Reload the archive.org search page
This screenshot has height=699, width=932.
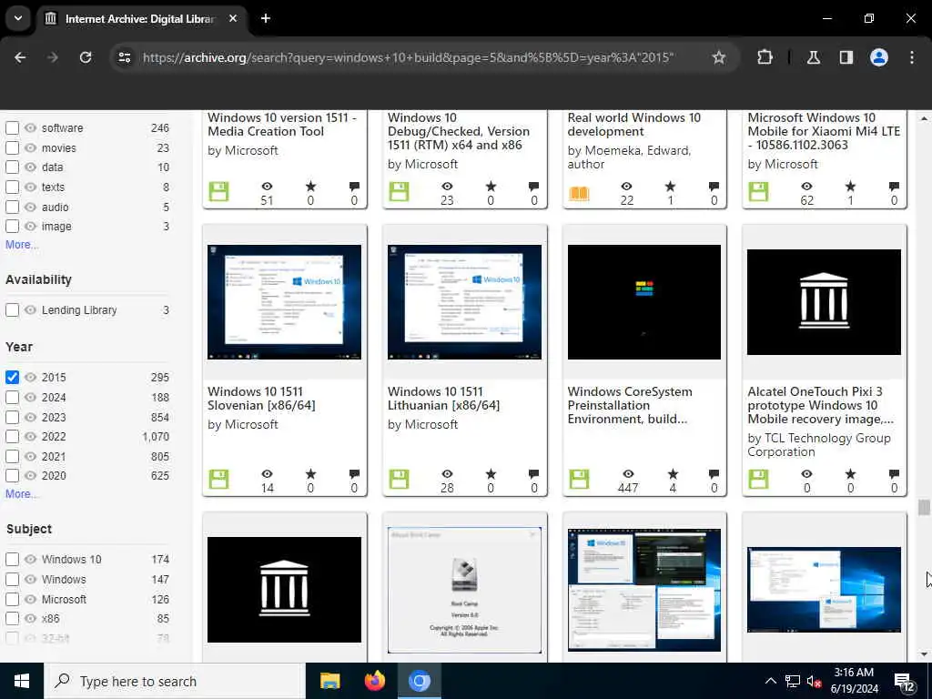click(x=86, y=57)
